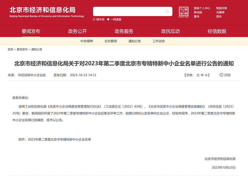Set font size to 中
This screenshot has width=248, height=176.
coord(202,75)
